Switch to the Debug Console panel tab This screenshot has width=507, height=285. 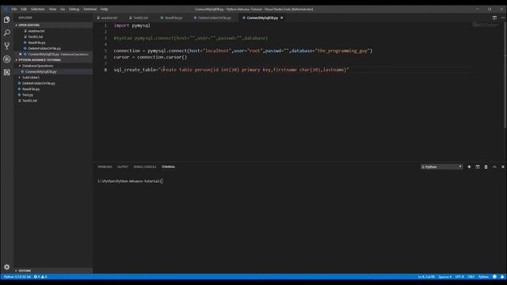coord(144,167)
